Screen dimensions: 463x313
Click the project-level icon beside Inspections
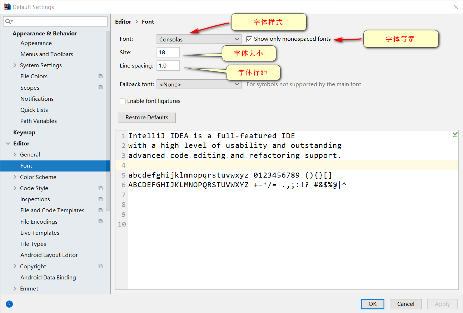click(x=100, y=199)
